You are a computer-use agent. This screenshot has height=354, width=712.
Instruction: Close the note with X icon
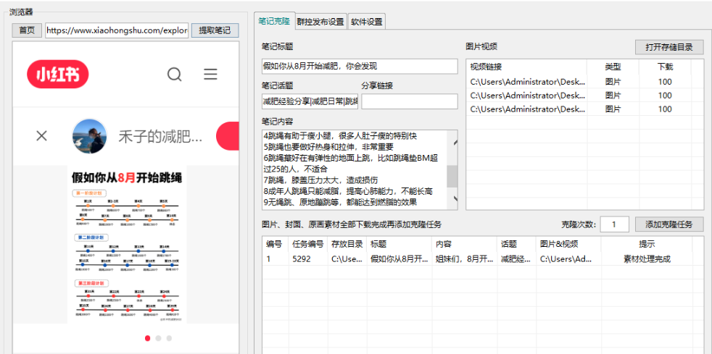click(42, 136)
